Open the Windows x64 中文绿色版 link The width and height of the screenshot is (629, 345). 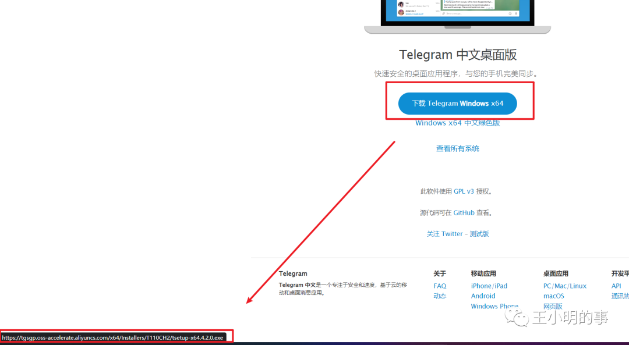[457, 123]
